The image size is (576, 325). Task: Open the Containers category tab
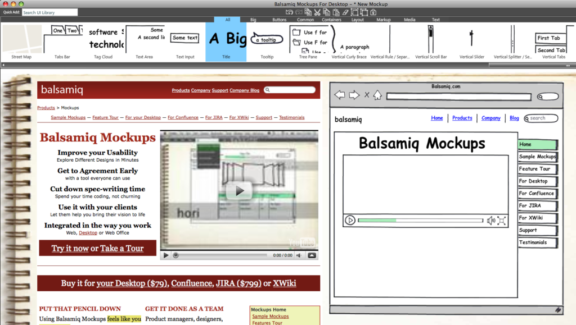pyautogui.click(x=331, y=20)
